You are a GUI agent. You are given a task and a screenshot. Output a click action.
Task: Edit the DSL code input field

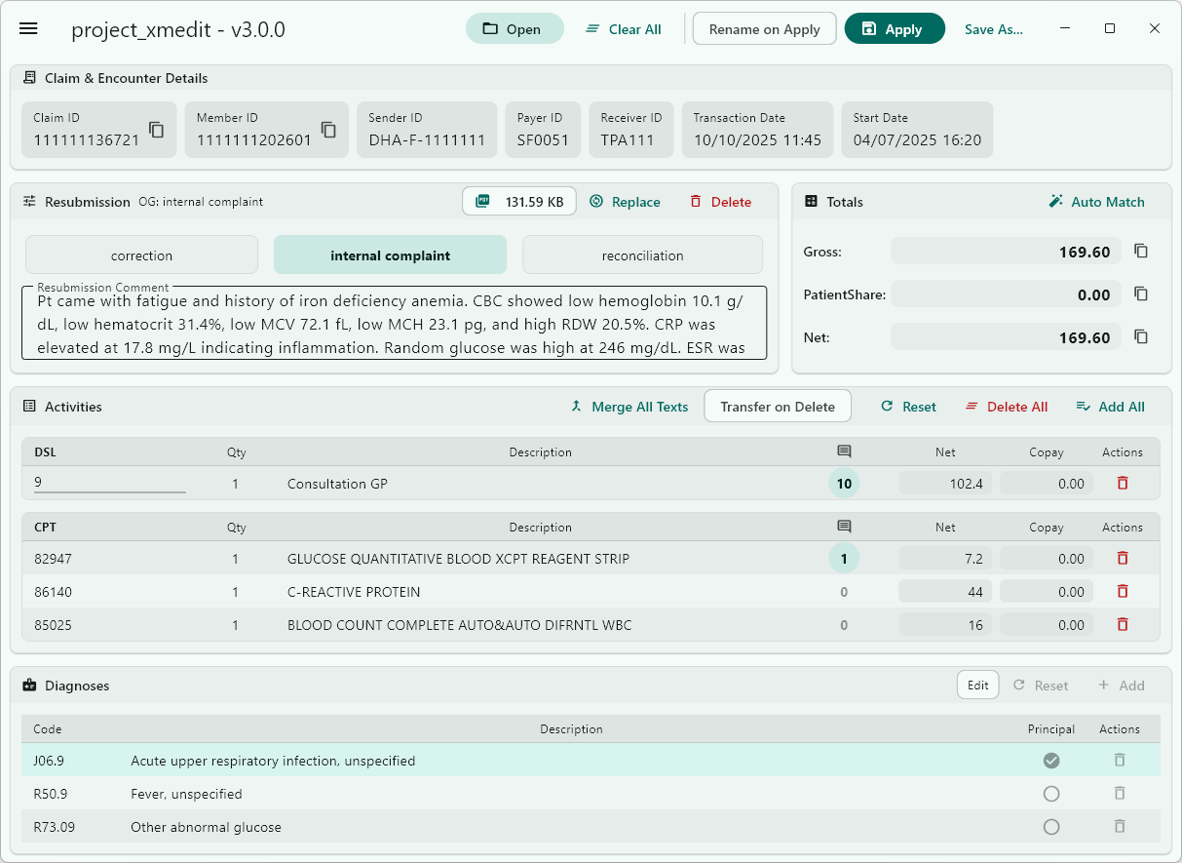tap(107, 483)
